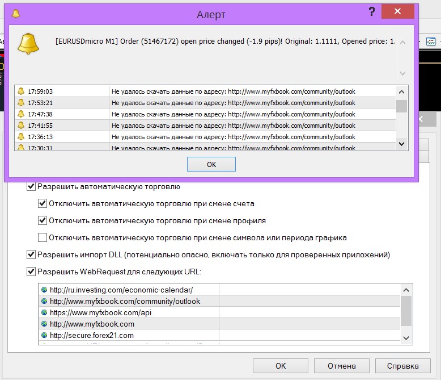Image resolution: width=441 pixels, height=380 pixels.
Task: Click bell icon next to 17:47:38
Action: [x=21, y=114]
